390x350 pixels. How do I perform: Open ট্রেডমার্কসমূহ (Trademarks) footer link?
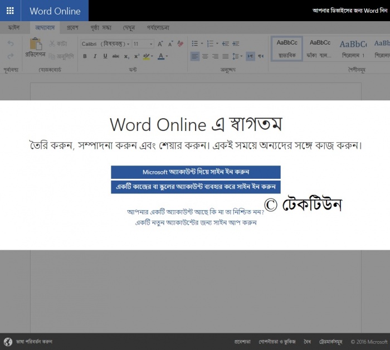(331, 342)
